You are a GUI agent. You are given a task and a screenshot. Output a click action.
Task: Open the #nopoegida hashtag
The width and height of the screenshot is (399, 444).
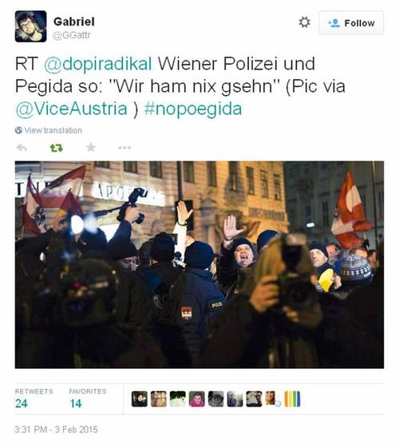[x=193, y=109]
